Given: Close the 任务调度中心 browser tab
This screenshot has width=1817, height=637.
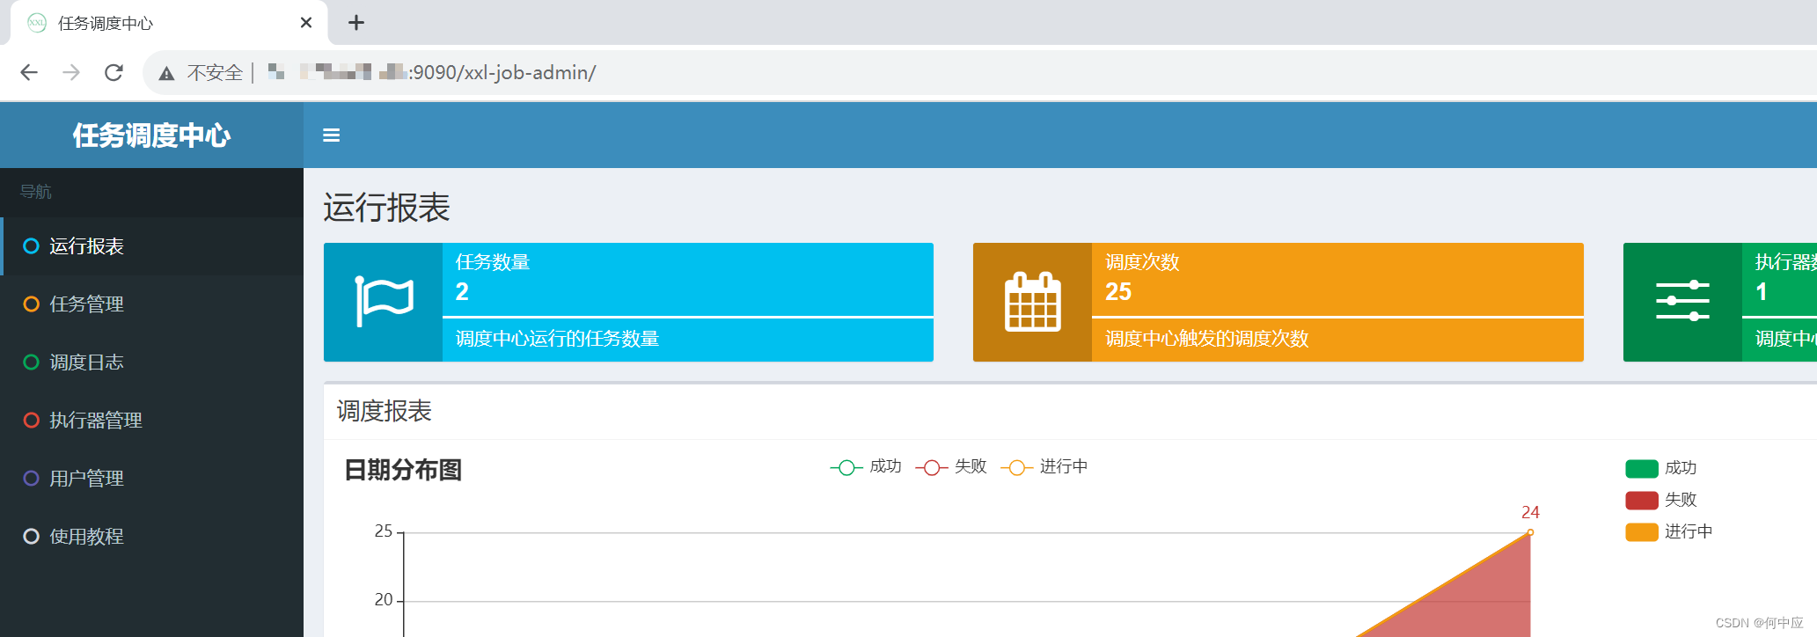Looking at the screenshot, I should pos(306,23).
